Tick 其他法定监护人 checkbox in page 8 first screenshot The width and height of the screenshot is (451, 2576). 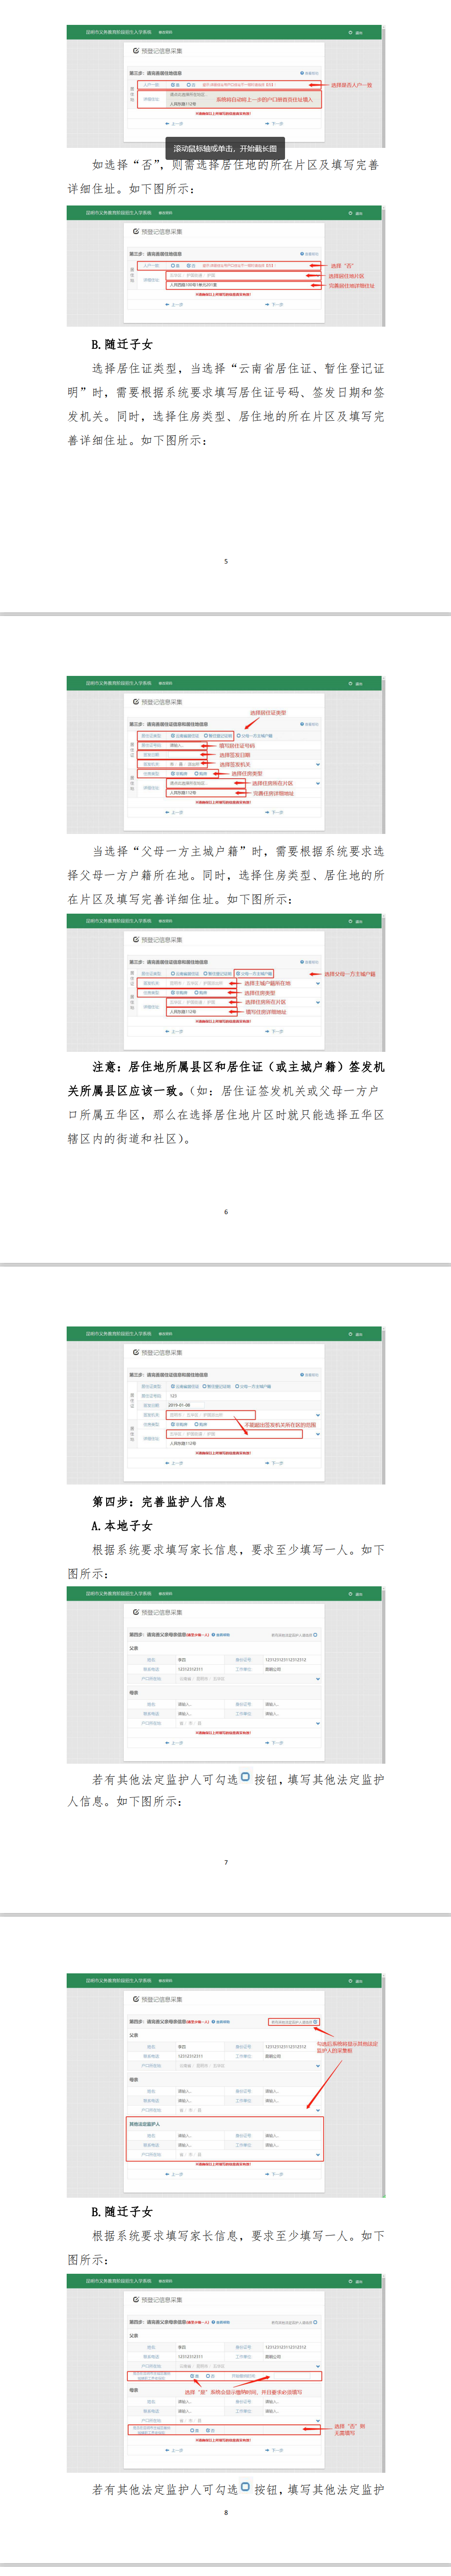pos(316,2022)
